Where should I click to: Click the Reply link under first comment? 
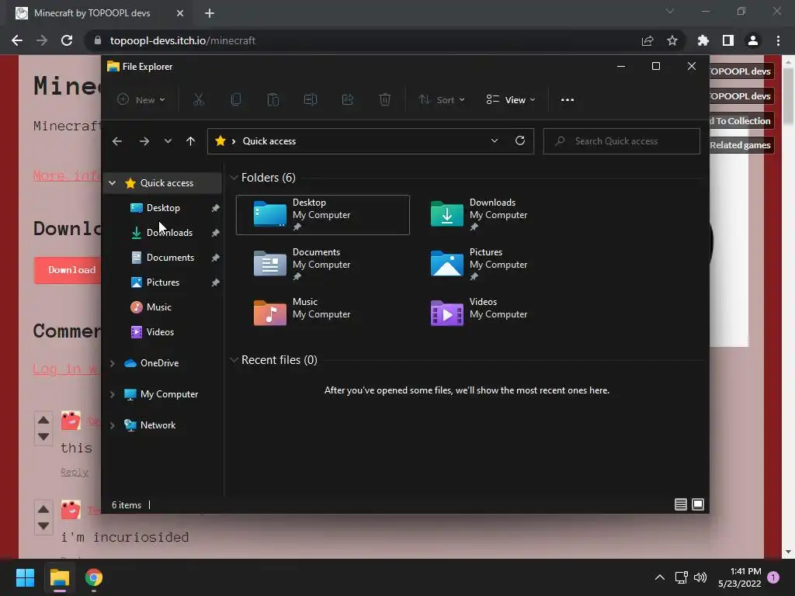pyautogui.click(x=75, y=472)
